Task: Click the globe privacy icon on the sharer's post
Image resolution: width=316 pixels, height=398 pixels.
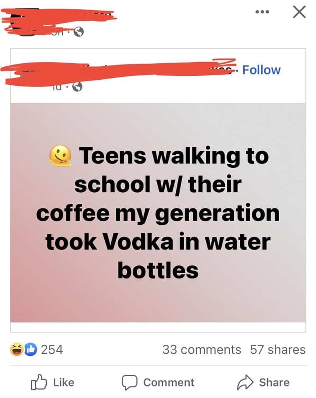Action: tap(79, 32)
